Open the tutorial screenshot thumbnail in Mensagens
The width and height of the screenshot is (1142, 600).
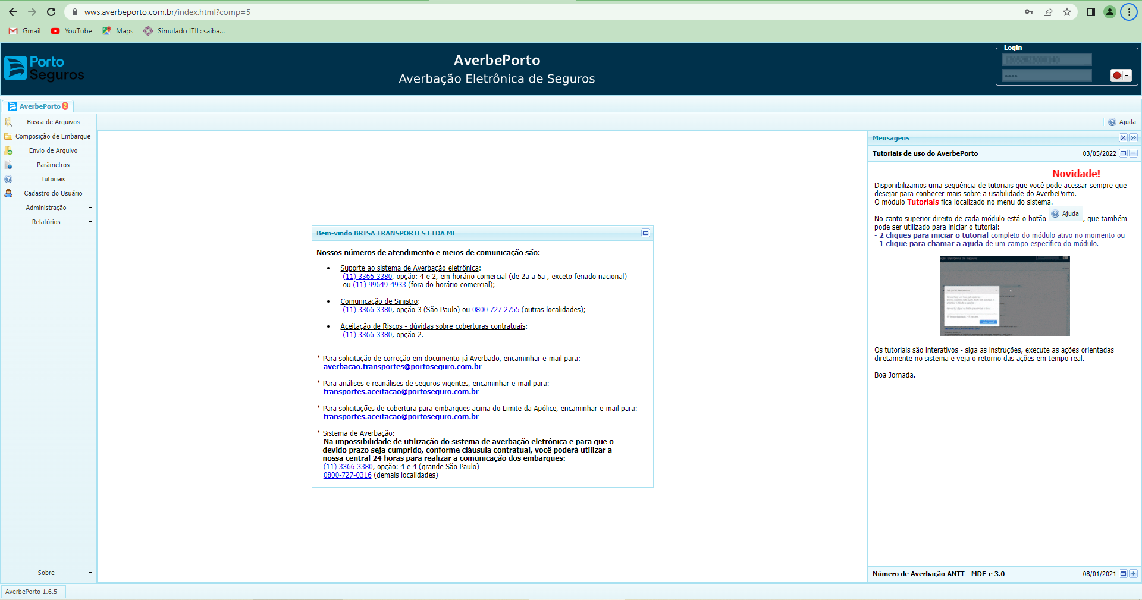(1005, 296)
